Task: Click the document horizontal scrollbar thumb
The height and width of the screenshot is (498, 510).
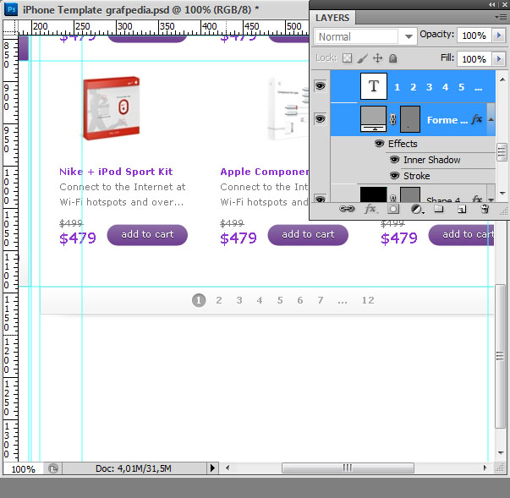Action: (348, 468)
